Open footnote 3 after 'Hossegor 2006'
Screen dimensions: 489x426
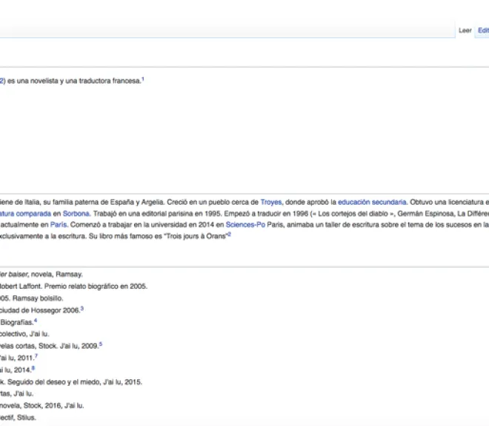coord(82,309)
